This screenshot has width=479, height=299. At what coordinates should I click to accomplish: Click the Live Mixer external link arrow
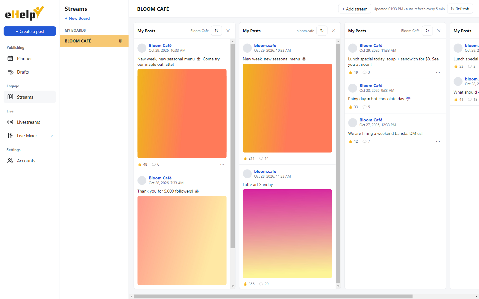click(51, 136)
